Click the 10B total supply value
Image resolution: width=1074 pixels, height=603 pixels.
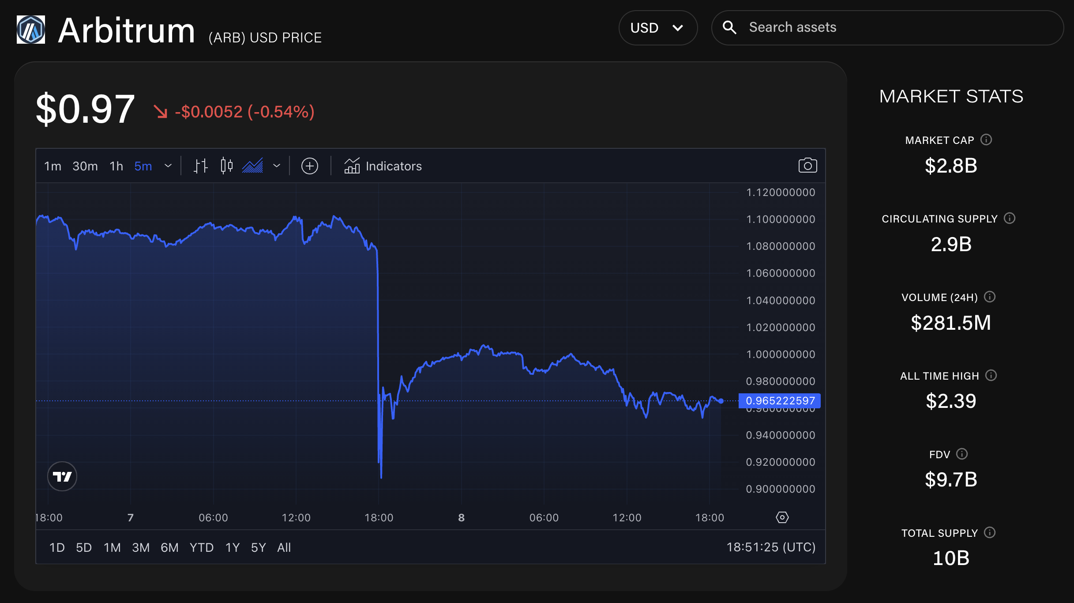(951, 558)
